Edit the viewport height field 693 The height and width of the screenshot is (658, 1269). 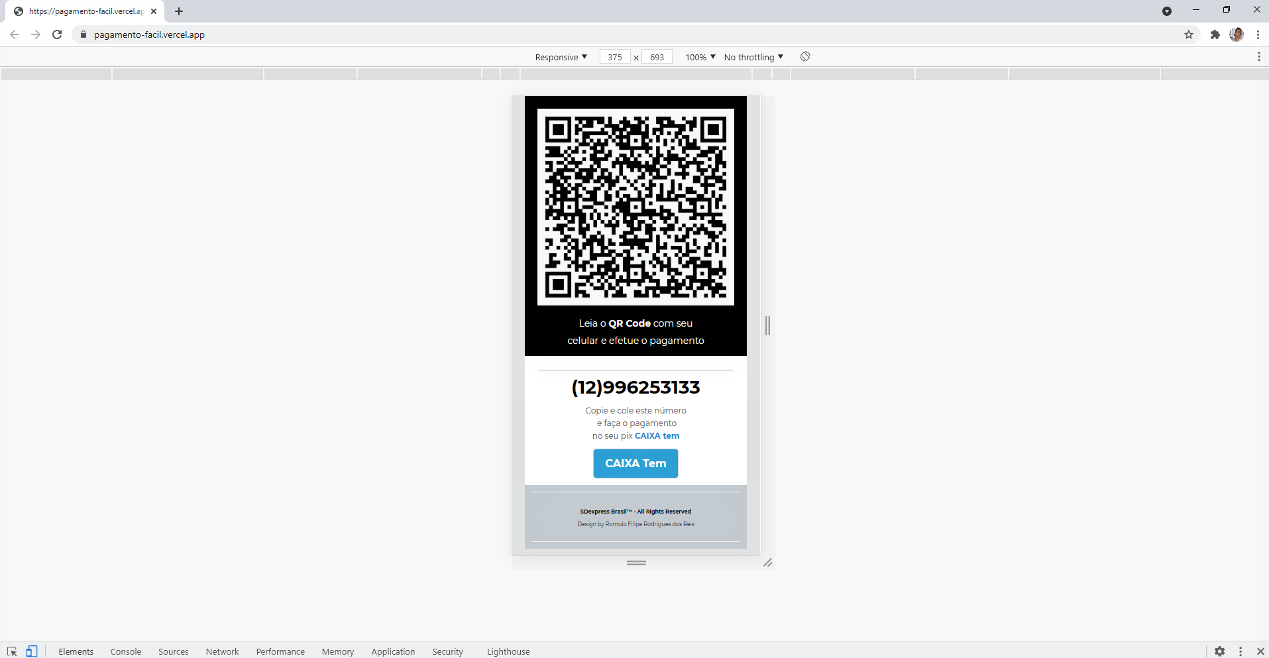click(x=657, y=57)
